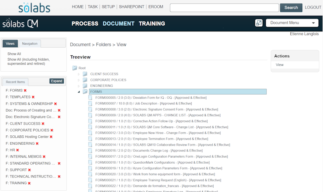Open the SETUP menu
The height and width of the screenshot is (192, 323).
(x=108, y=7)
